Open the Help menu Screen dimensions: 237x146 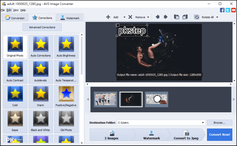point(23,10)
